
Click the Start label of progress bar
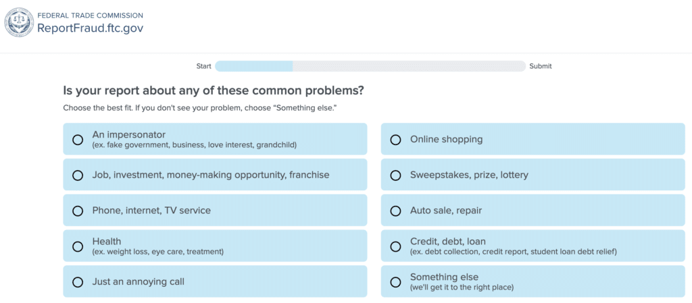click(203, 66)
